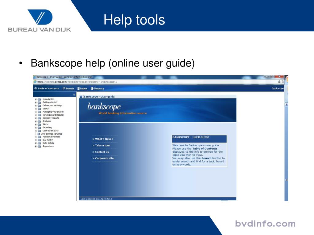Click the Data details folder icon
Screen dimensions: 314x235
(x=40, y=143)
